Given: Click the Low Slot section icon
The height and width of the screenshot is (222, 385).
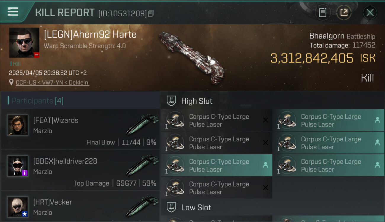Looking at the screenshot, I should 171,207.
